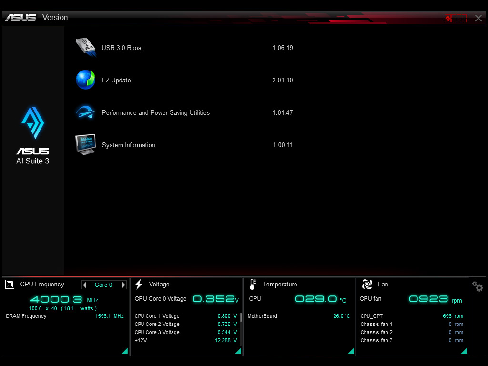
Task: Expand the Fan panel corner triangle
Action: (x=464, y=351)
